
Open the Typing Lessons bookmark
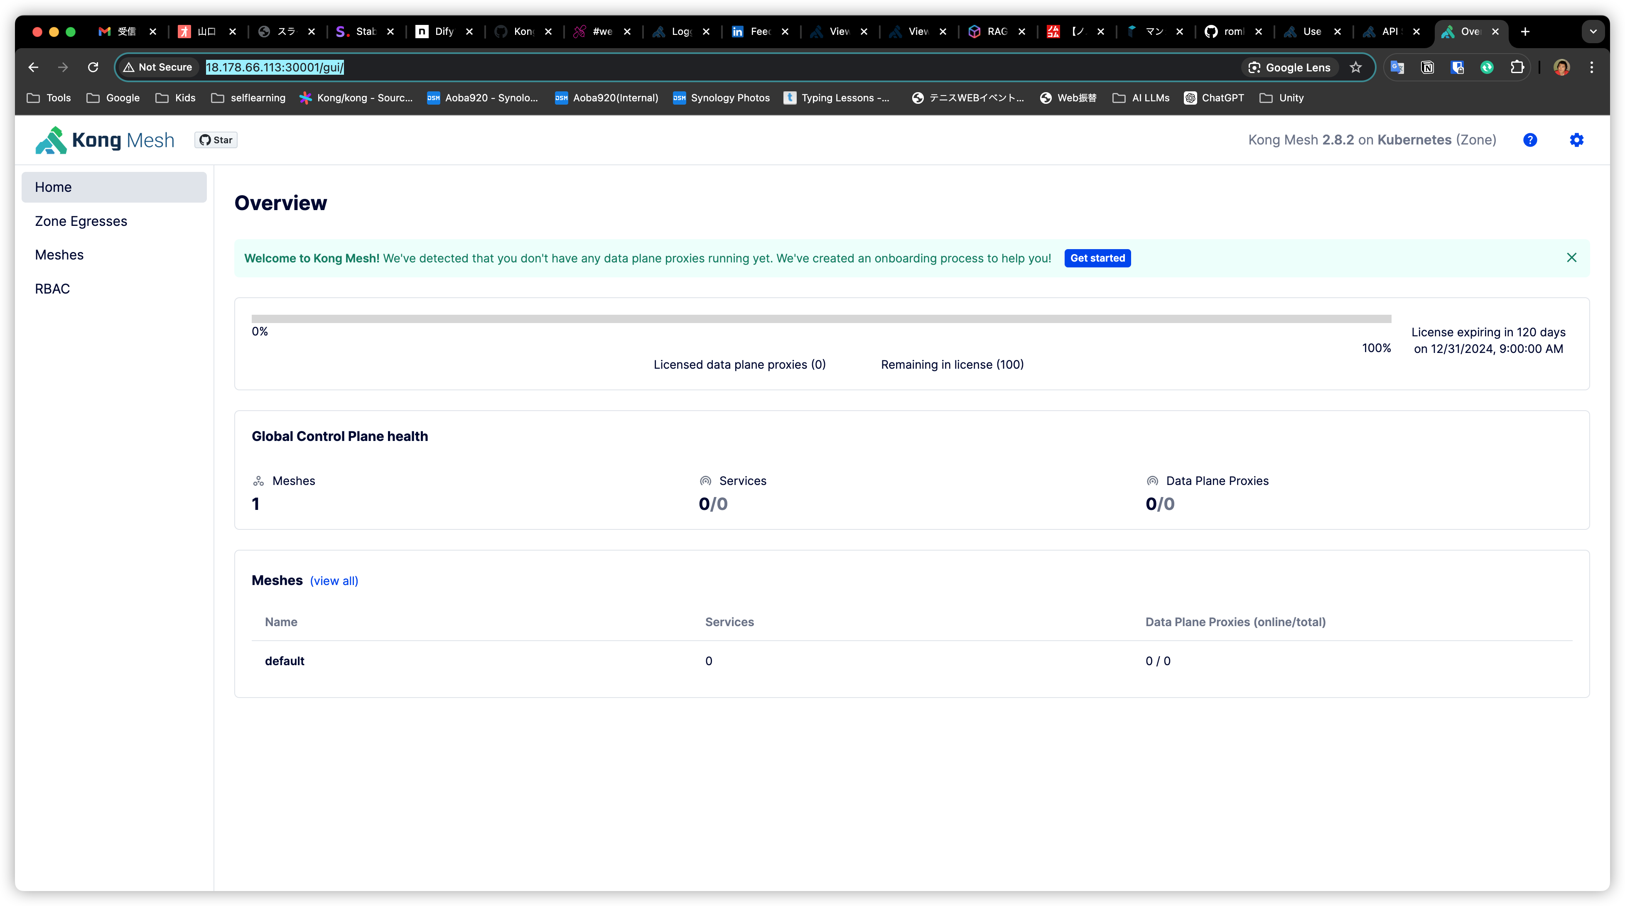[x=837, y=98]
